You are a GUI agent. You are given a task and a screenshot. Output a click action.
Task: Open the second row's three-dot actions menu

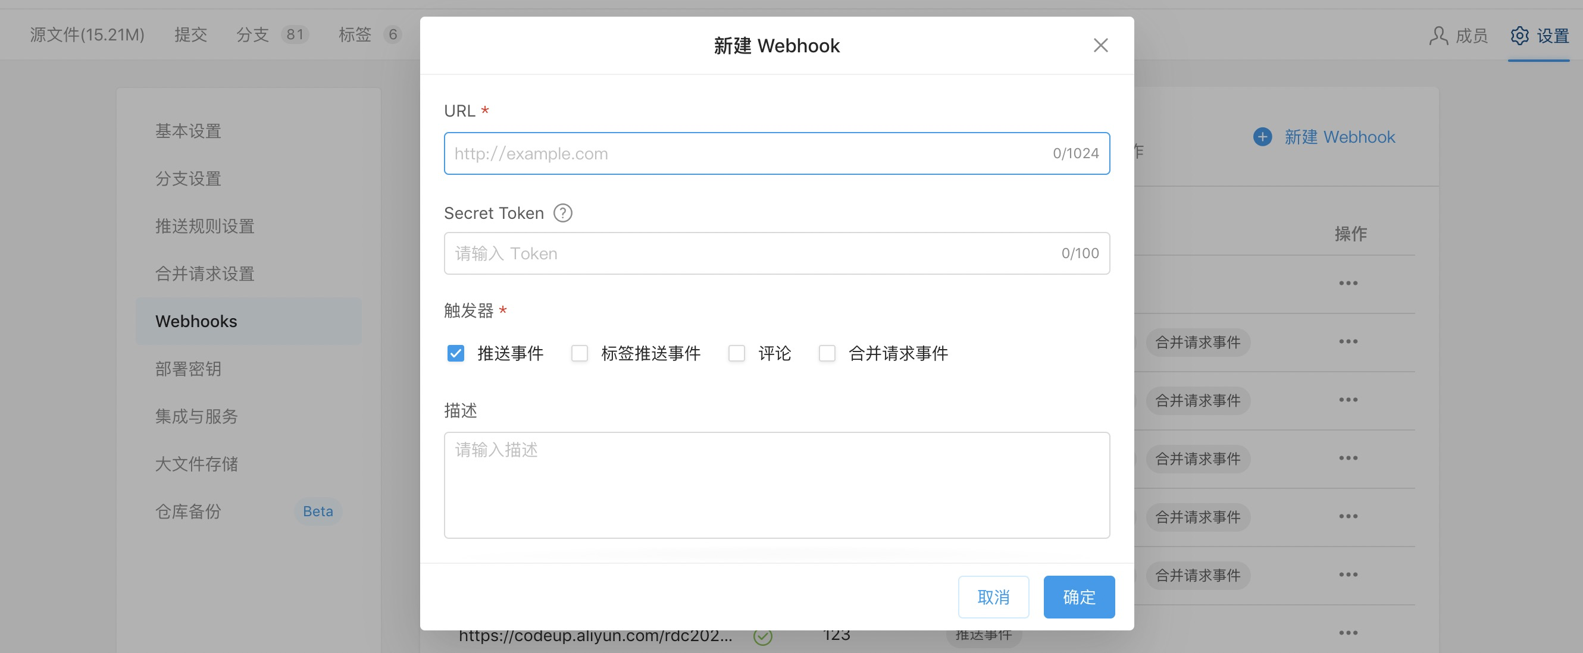pyautogui.click(x=1348, y=341)
